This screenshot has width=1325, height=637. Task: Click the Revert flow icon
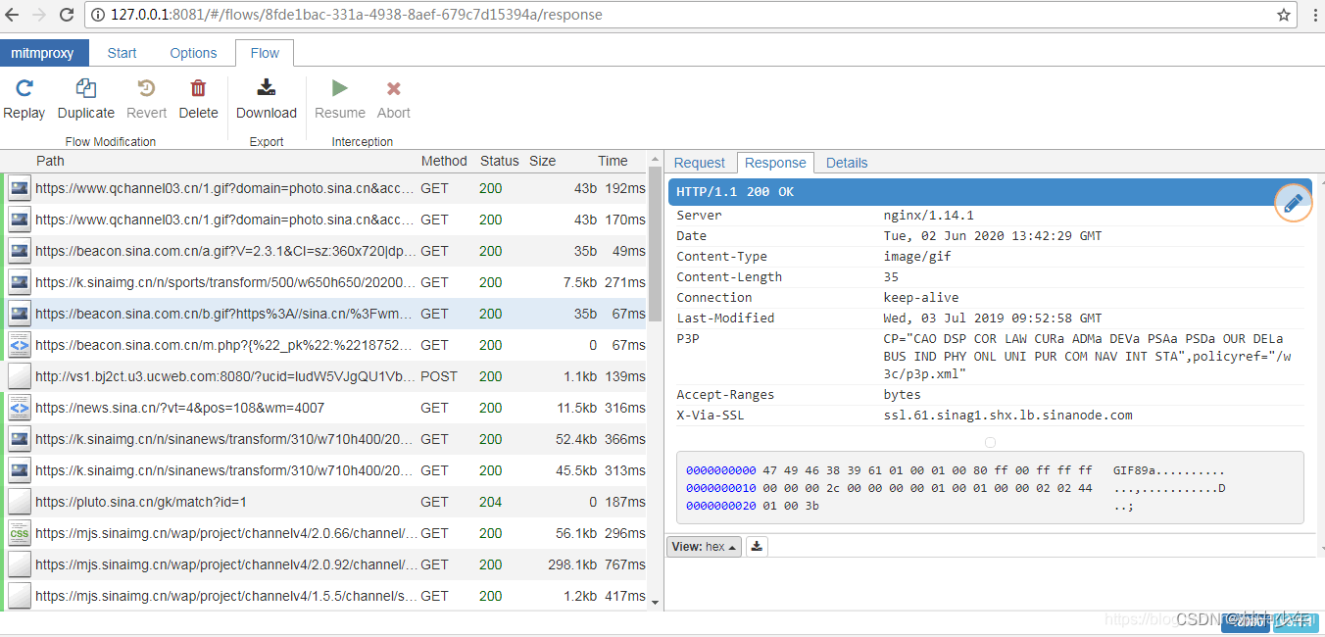pyautogui.click(x=147, y=87)
